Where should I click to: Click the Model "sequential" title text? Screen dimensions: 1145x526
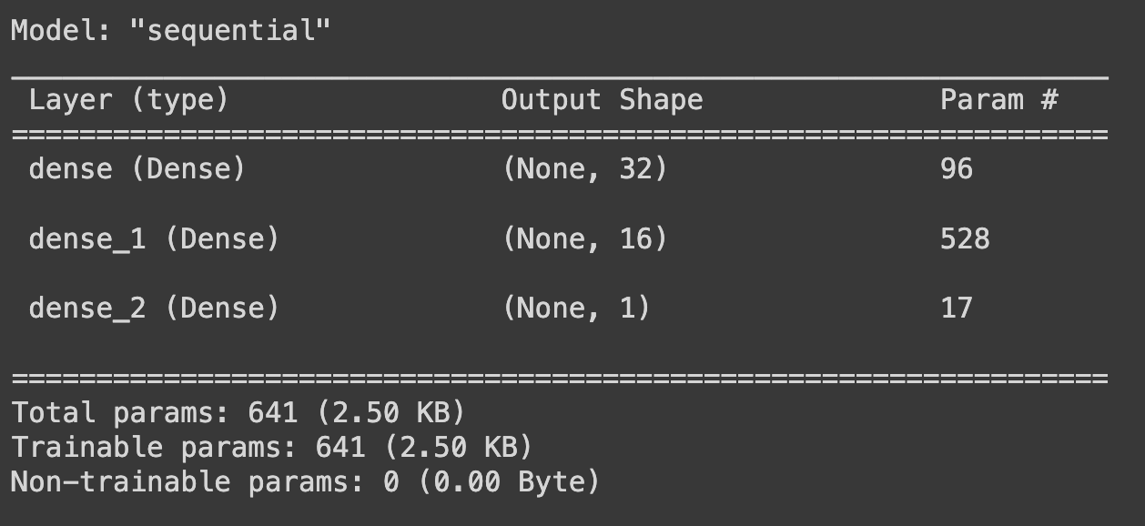171,31
